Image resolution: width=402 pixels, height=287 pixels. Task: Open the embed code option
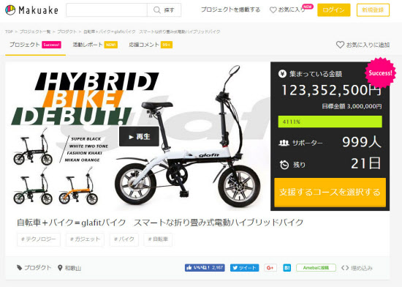(357, 268)
